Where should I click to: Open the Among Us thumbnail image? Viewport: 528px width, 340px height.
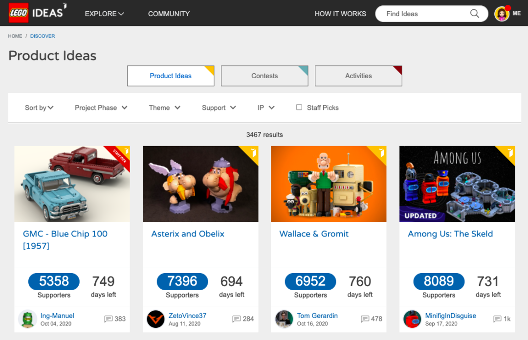(x=457, y=184)
